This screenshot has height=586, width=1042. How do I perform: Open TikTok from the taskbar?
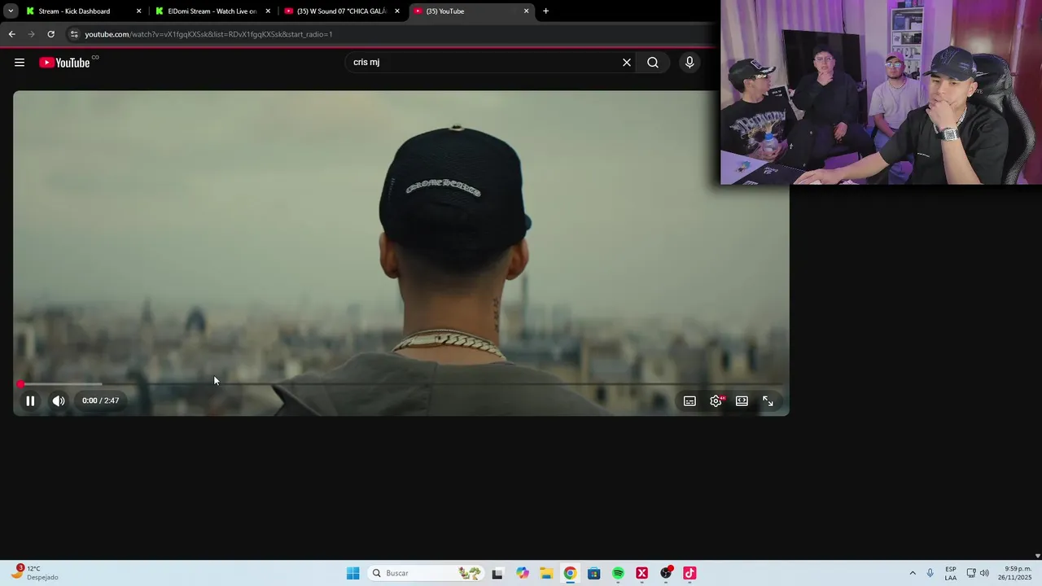[690, 573]
